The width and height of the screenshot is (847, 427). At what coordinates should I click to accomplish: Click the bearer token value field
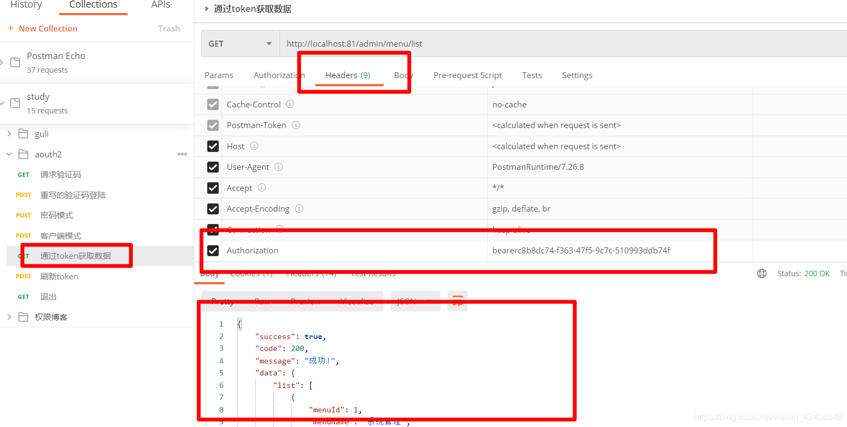pos(620,251)
